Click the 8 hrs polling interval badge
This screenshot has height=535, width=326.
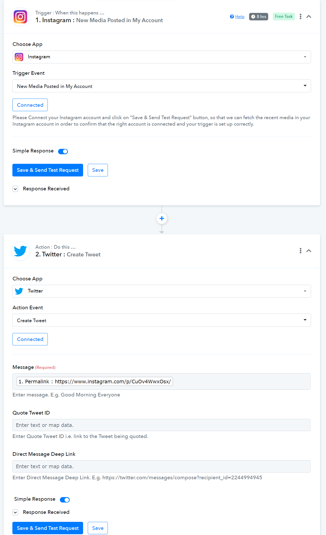click(x=259, y=17)
